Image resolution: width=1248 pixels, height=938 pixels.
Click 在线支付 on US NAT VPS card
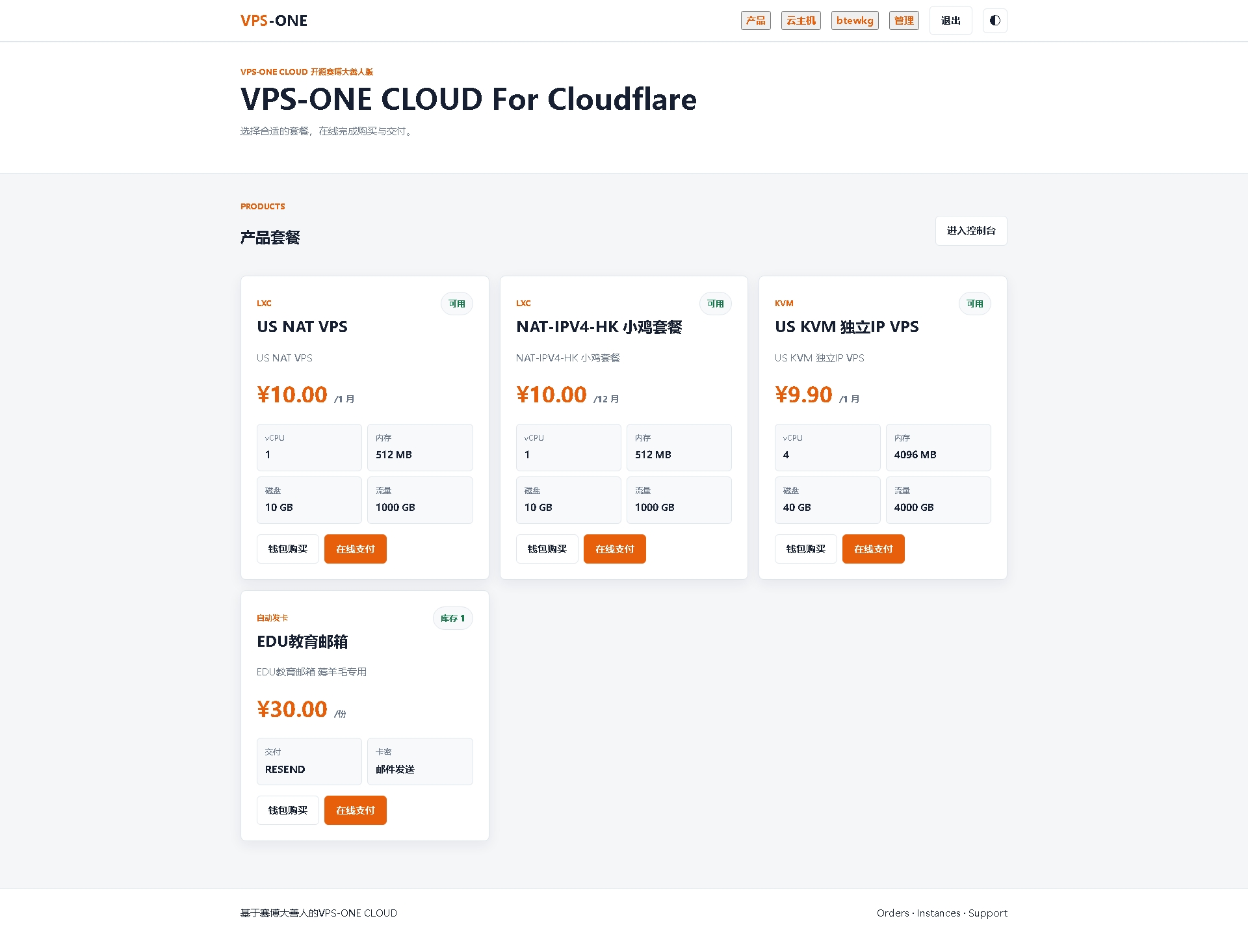pyautogui.click(x=355, y=549)
